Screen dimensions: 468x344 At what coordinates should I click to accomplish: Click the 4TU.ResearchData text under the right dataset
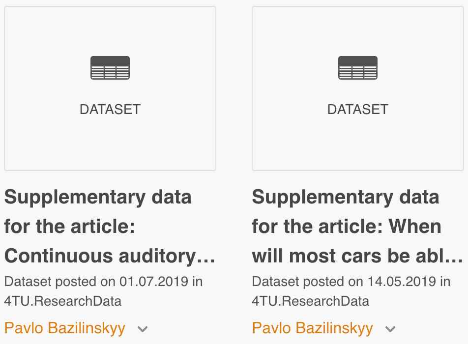310,301
